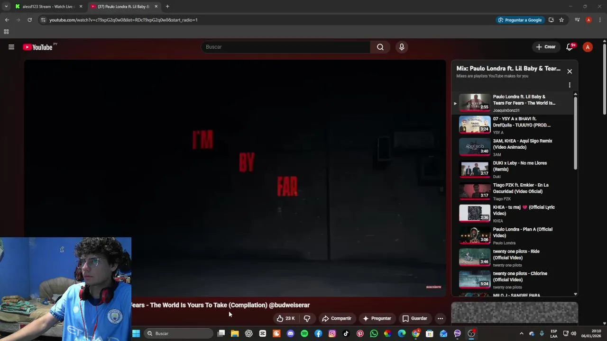Click the playlist panel scrollbar thumb
607x341 pixels.
[x=576, y=133]
